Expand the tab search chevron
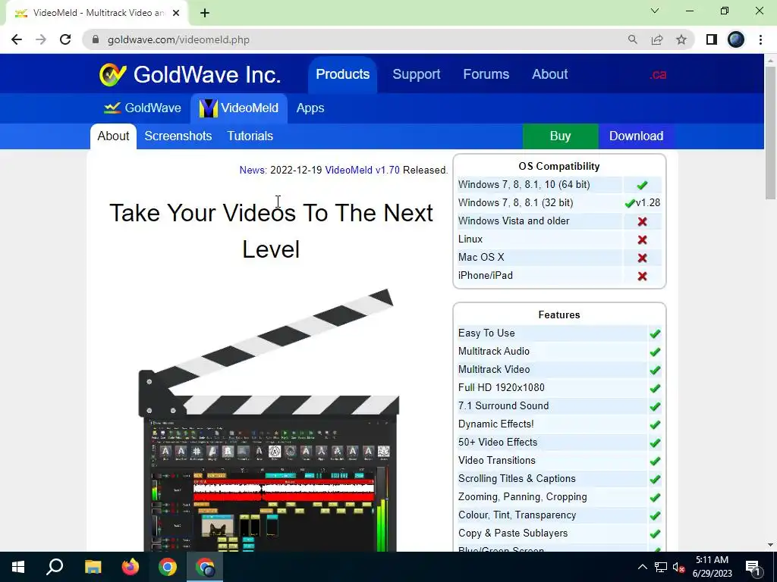 655,11
